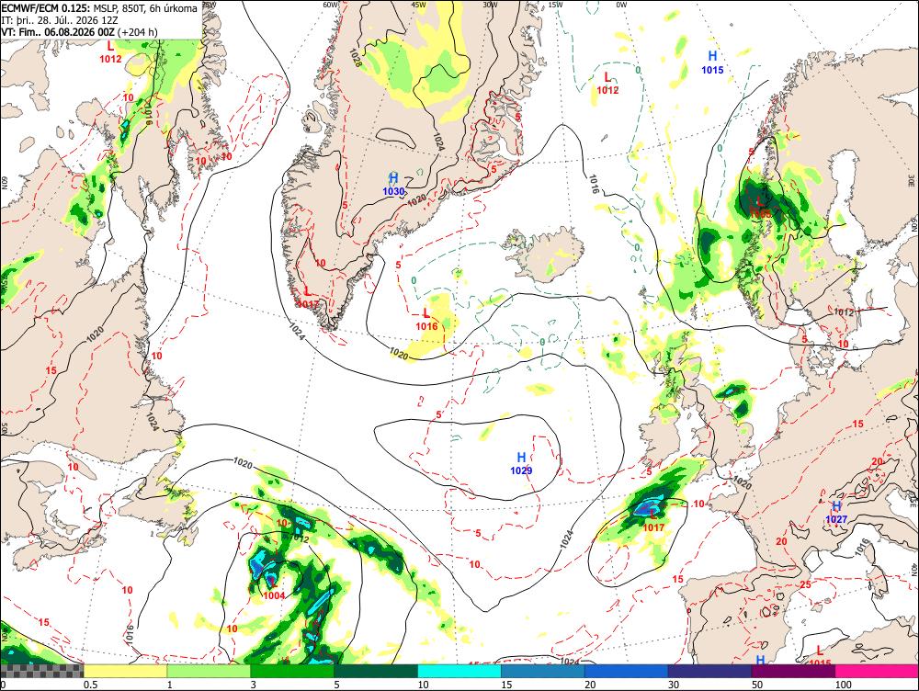
Task: Click Iceland on the map
Action: click(547, 254)
